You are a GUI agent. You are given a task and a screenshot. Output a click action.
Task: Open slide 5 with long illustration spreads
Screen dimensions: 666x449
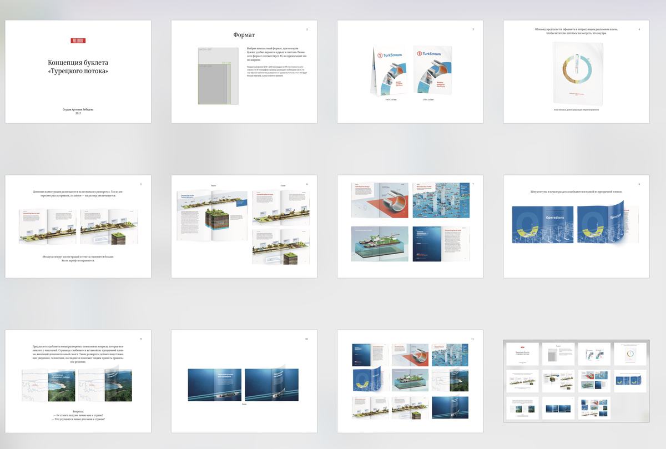click(78, 226)
